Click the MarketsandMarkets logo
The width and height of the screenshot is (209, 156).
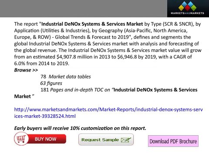click(188, 9)
